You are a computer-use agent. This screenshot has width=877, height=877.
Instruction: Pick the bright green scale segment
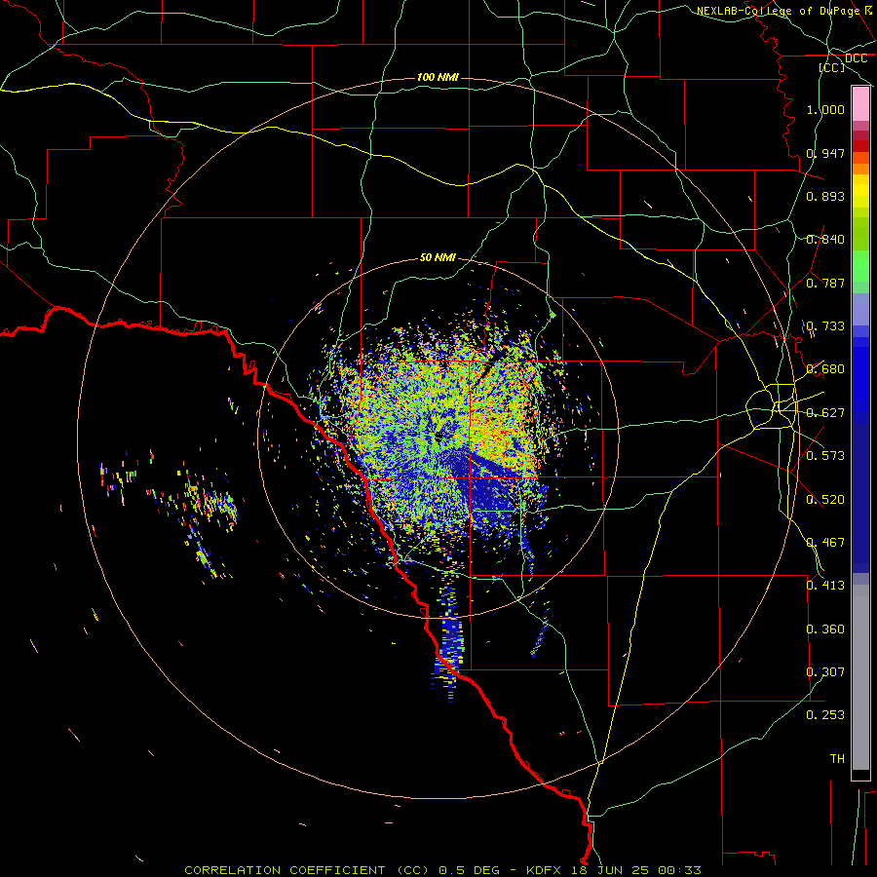860,266
